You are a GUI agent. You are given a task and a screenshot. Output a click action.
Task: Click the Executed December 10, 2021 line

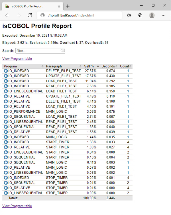(35, 36)
